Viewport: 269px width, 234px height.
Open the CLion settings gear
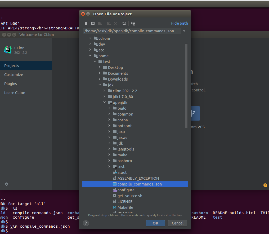click(6, 184)
